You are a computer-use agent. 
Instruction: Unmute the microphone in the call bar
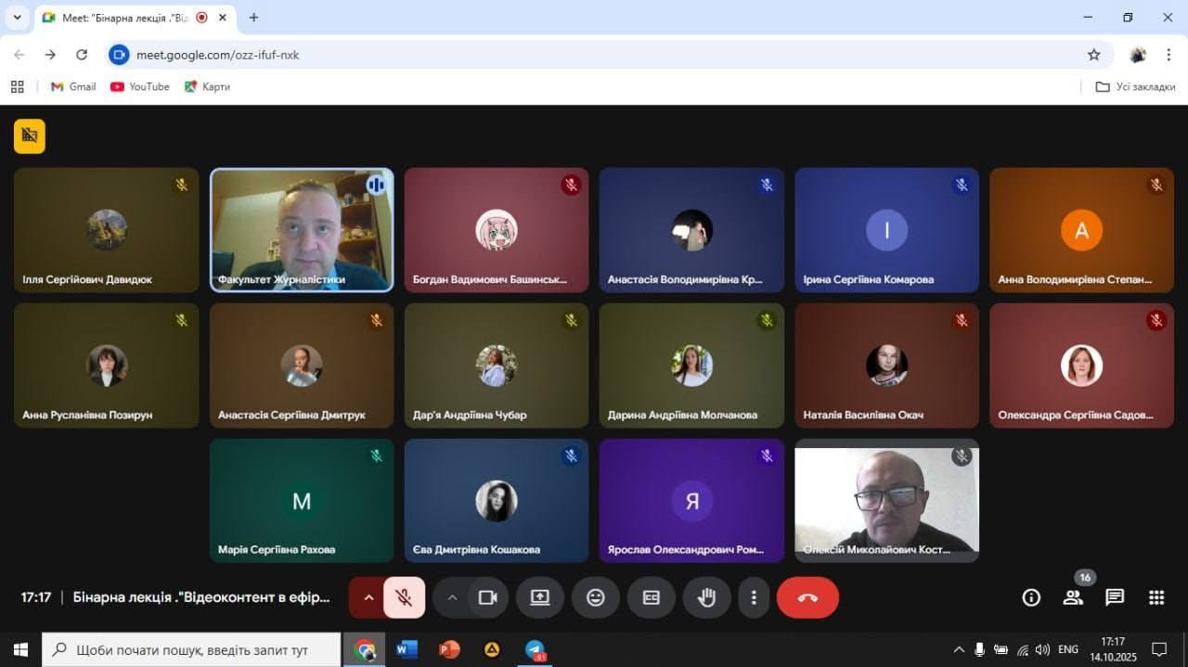tap(404, 597)
